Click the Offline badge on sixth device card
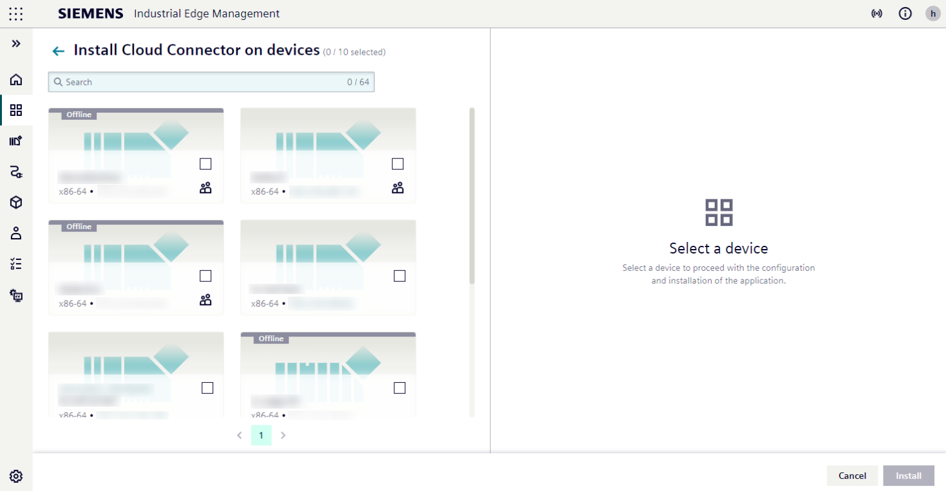Image resolution: width=946 pixels, height=491 pixels. click(271, 338)
